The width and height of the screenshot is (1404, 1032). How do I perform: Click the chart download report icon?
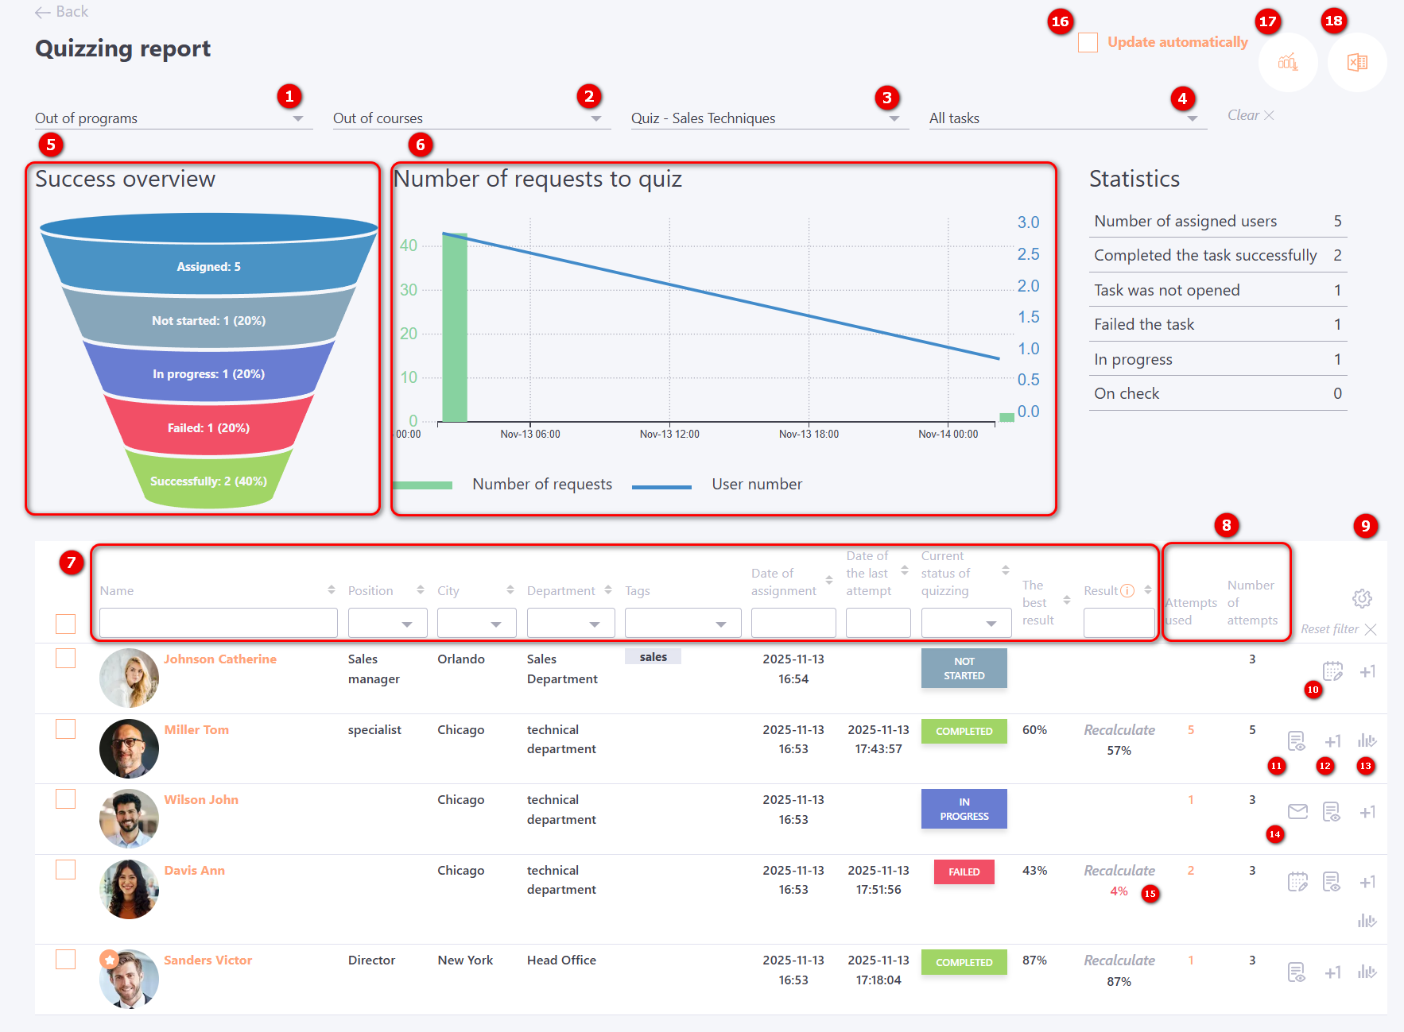[x=1288, y=62]
